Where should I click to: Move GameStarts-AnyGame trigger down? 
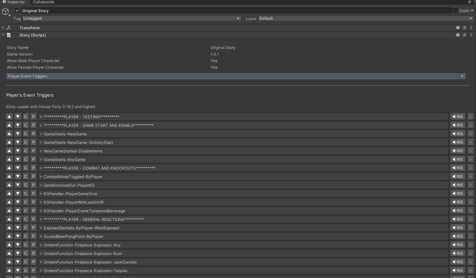(x=18, y=159)
